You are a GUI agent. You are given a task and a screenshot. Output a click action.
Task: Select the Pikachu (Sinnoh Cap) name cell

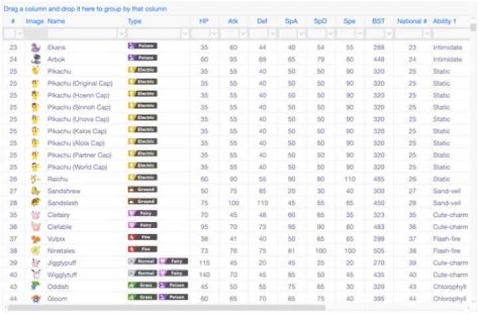[x=79, y=107]
